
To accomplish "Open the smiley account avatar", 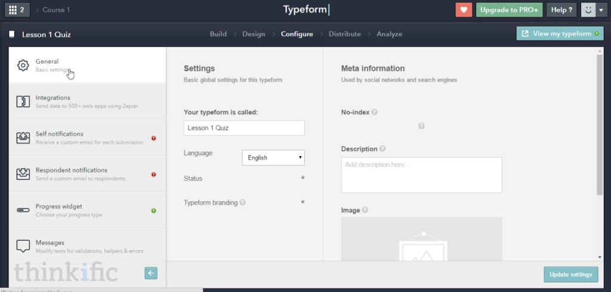I will (x=588, y=10).
